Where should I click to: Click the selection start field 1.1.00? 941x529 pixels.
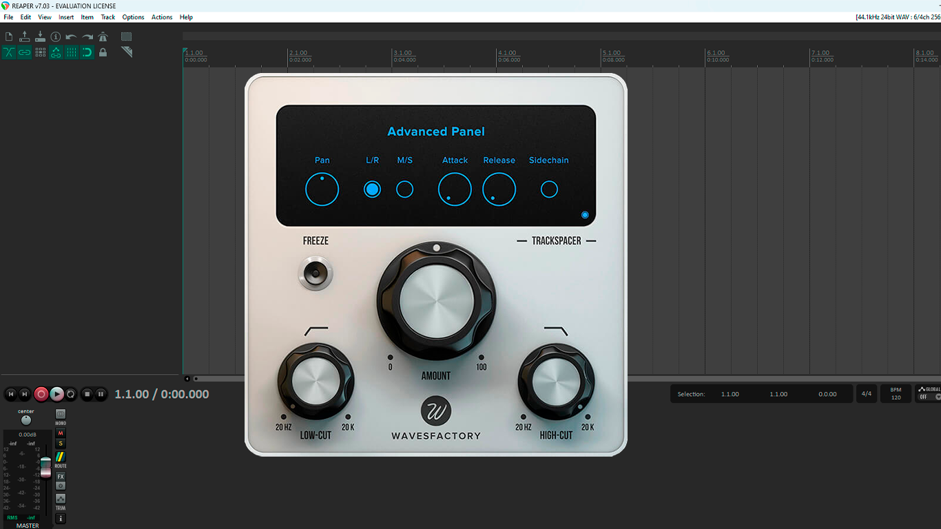pyautogui.click(x=730, y=394)
